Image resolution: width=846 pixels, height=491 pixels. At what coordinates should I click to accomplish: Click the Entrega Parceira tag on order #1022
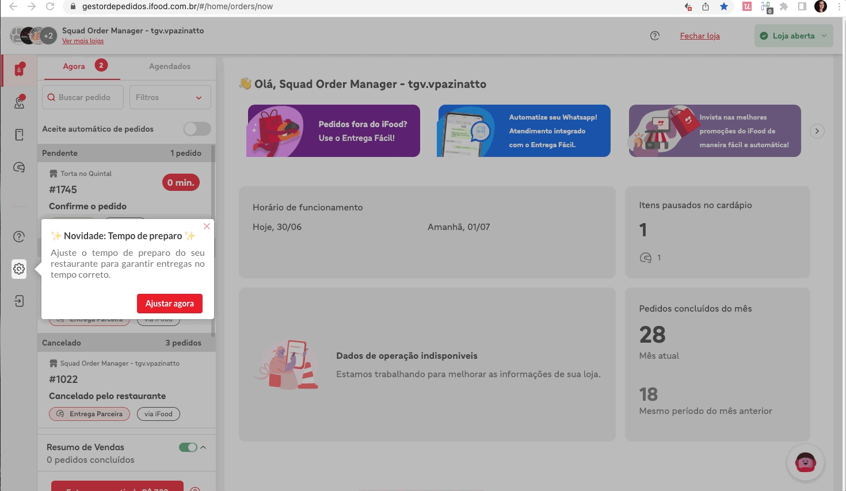click(90, 414)
